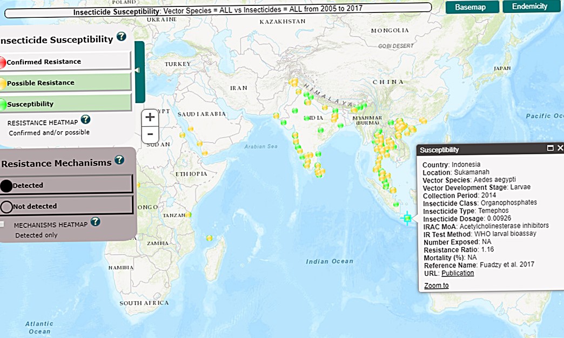Screen dimensions: 564x338
Task: Click Resistance Ratio 1.16 value
Action: [487, 249]
